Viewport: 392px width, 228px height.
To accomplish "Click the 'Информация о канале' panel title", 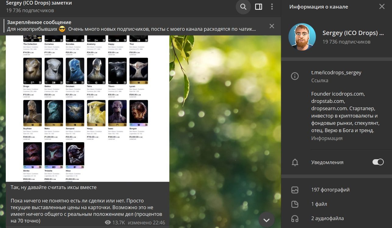I will pyautogui.click(x=319, y=7).
